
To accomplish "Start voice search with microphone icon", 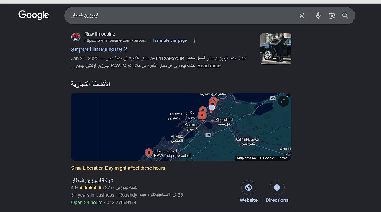I will [x=318, y=16].
